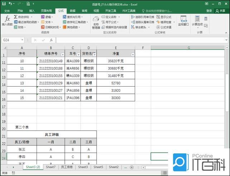This screenshot has width=230, height=176.
Task: Open Lookup and Reference (查找与引用) functions
Action: pos(73,17)
